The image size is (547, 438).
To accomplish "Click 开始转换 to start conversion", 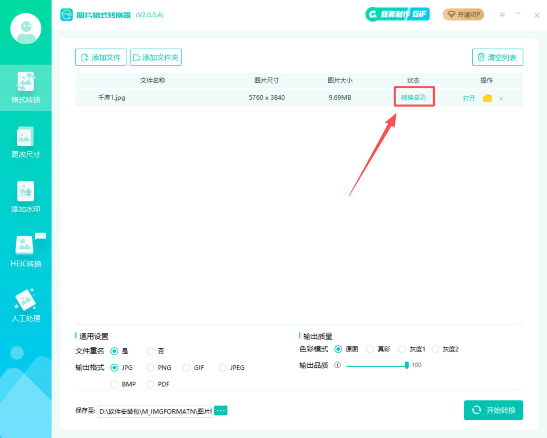I will [493, 410].
